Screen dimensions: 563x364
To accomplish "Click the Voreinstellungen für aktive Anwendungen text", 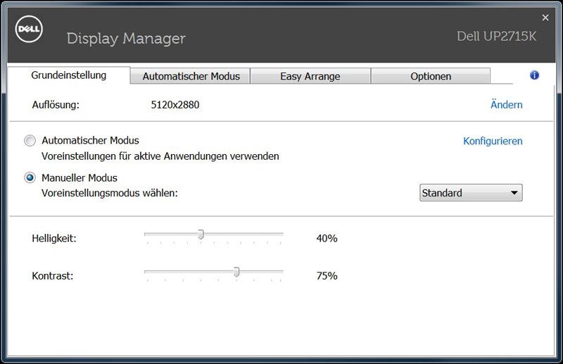I will (160, 156).
